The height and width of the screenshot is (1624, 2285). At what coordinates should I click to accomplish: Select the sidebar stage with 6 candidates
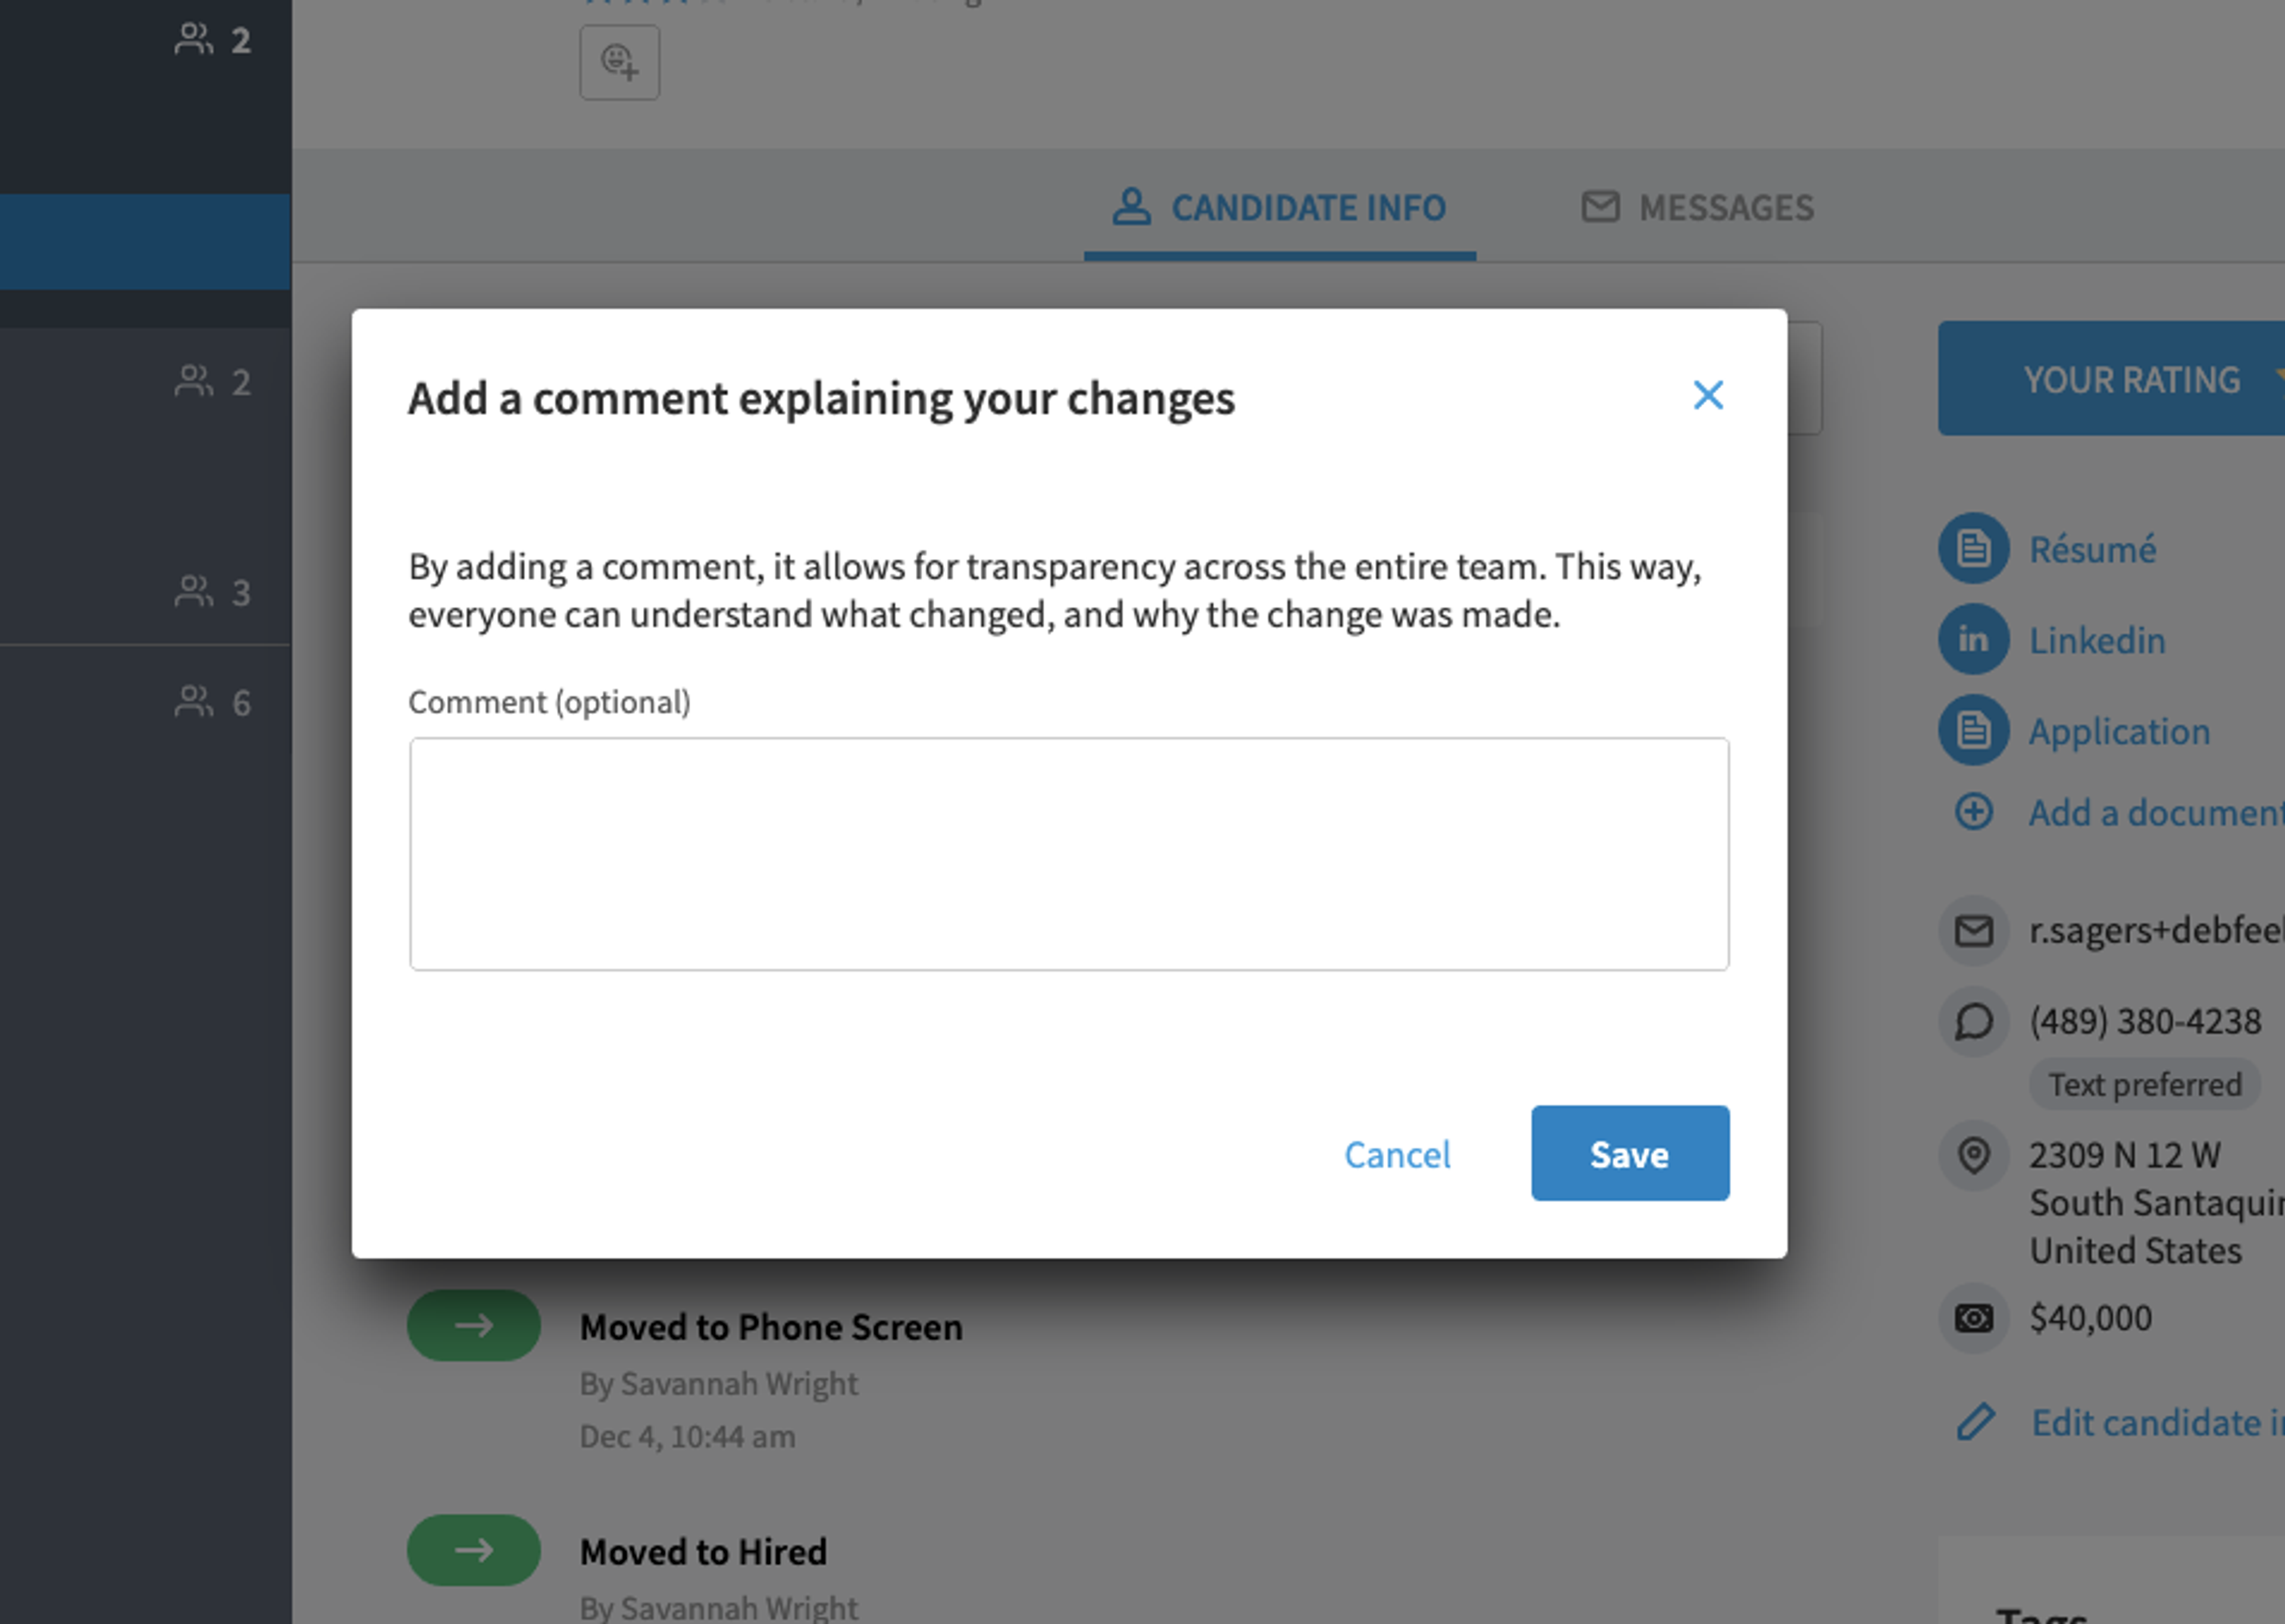pyautogui.click(x=145, y=702)
